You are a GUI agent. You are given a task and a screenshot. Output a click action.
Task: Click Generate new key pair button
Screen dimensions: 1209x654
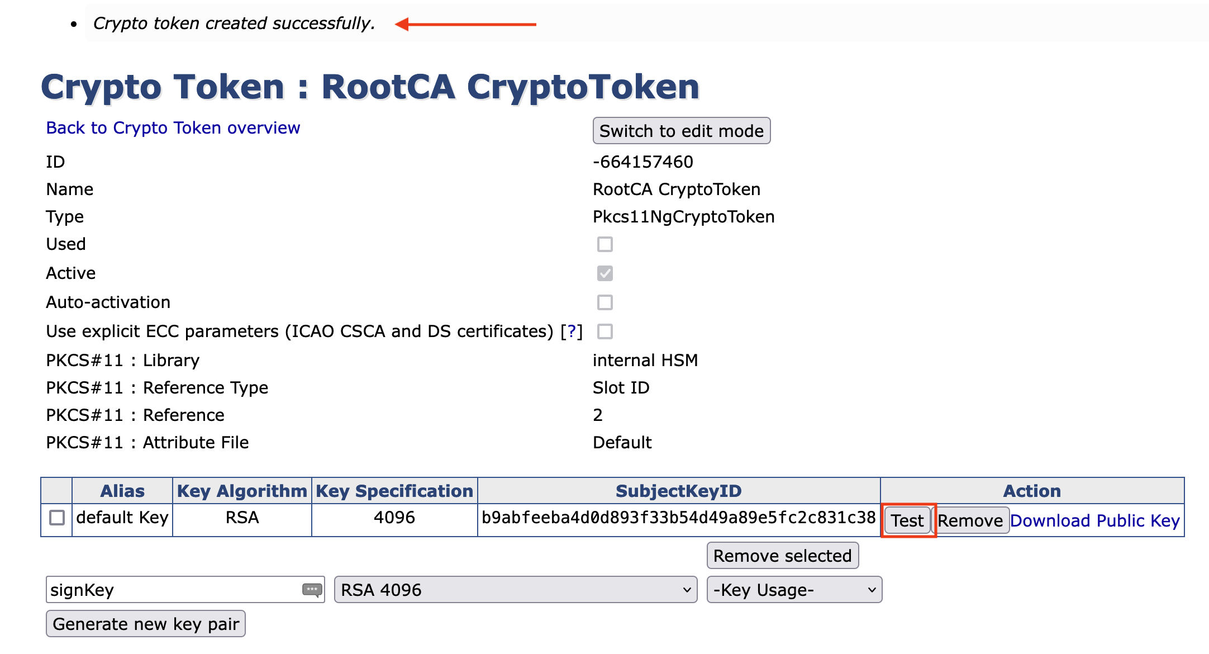146,624
